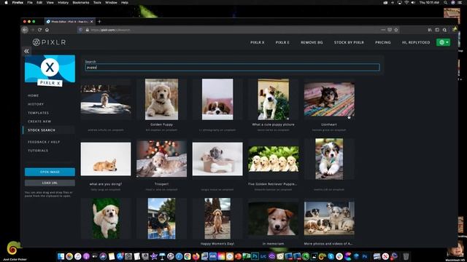Click the Golden Puppy title text
Image resolution: width=467 pixels, height=262 pixels.
pos(161,124)
